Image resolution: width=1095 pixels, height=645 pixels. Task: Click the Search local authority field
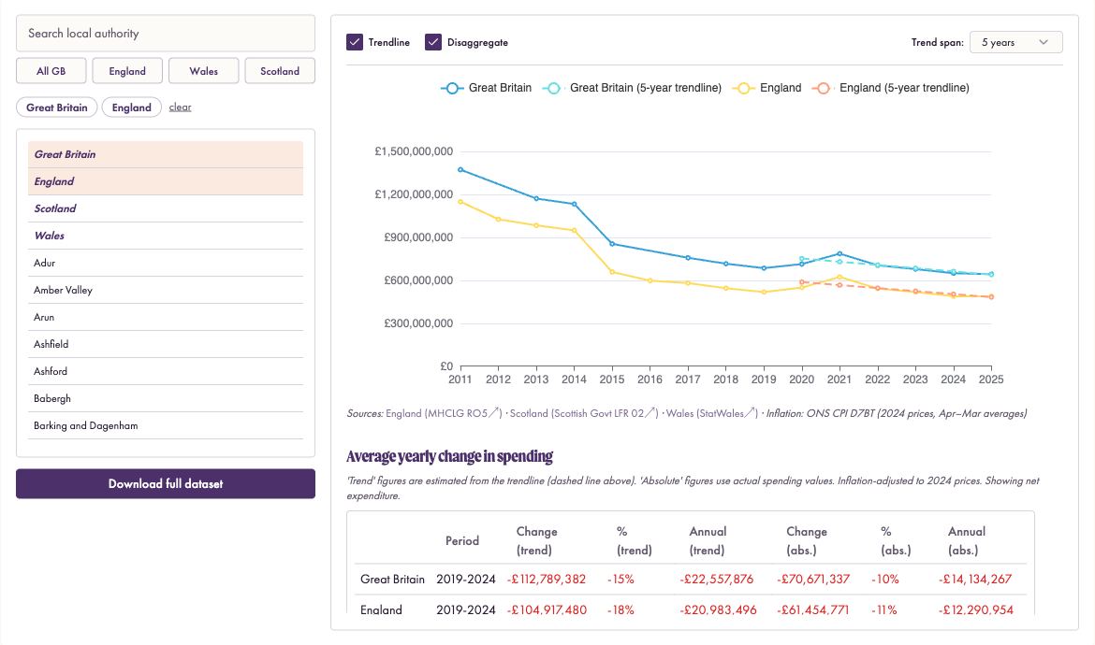point(166,34)
